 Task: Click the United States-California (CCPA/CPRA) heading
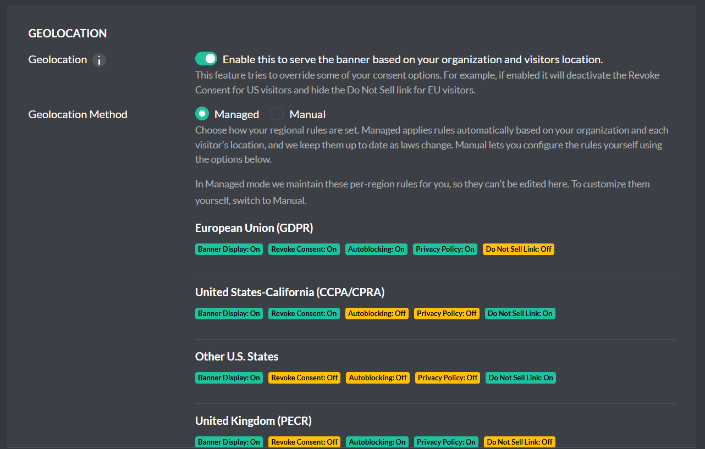click(290, 292)
